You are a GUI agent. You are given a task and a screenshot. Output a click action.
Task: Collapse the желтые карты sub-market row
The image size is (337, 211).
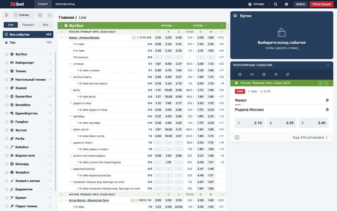pos(70,77)
